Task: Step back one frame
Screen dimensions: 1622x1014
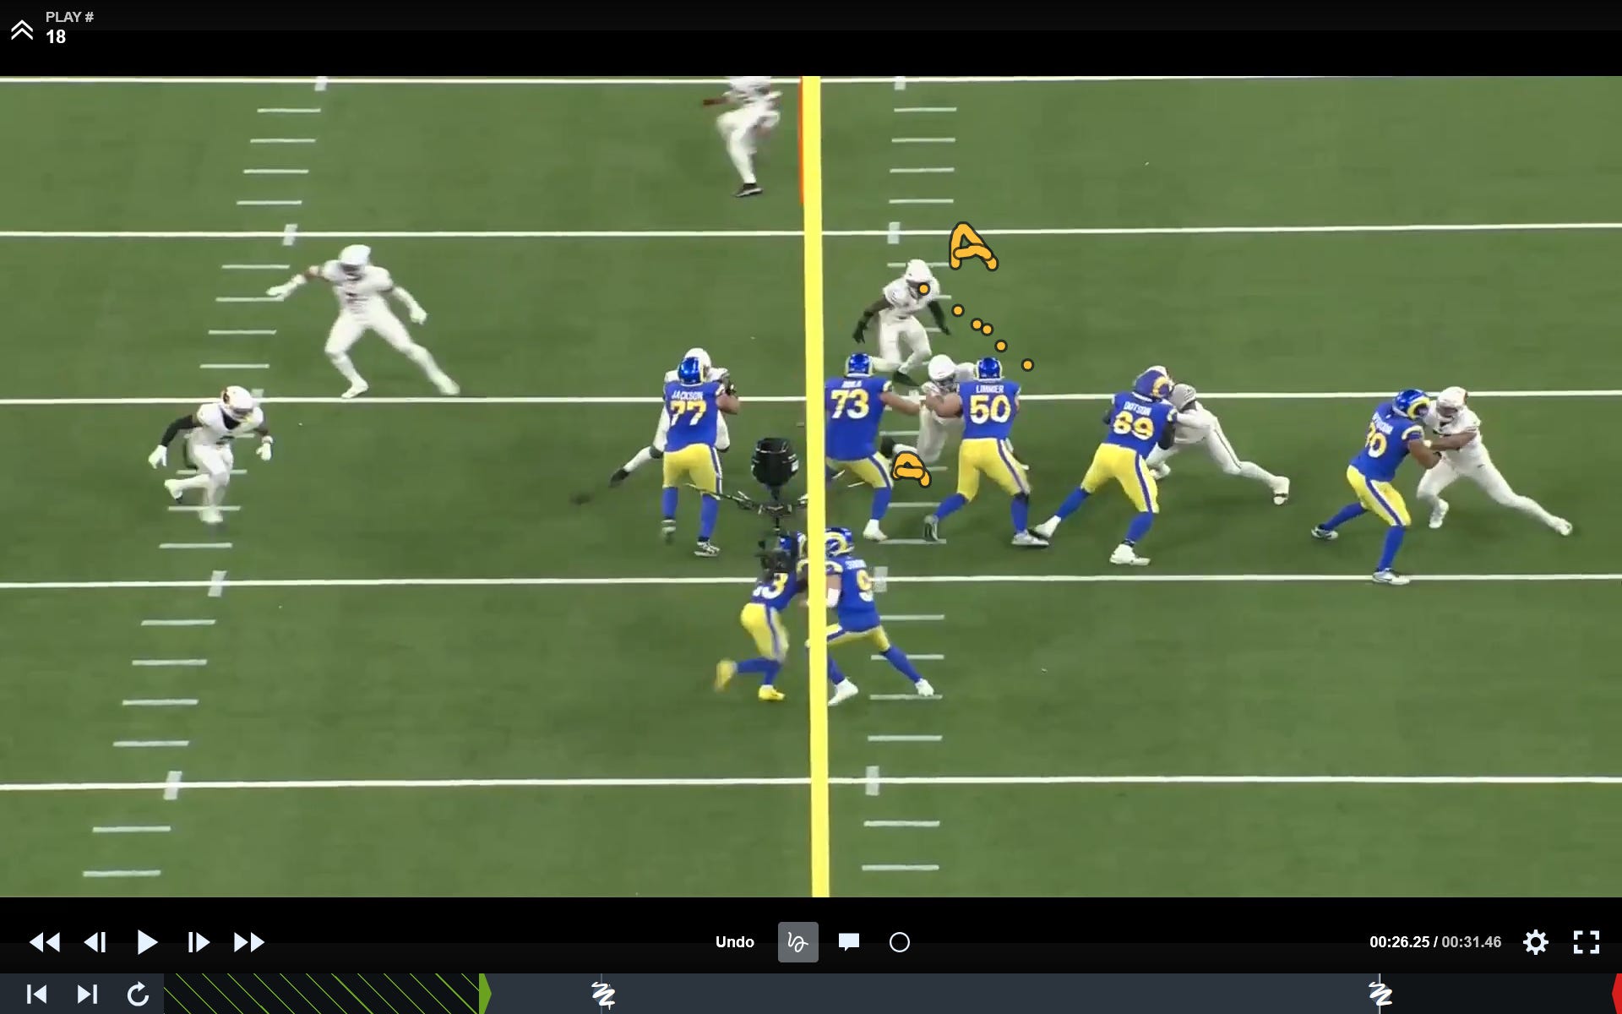Action: [x=95, y=942]
